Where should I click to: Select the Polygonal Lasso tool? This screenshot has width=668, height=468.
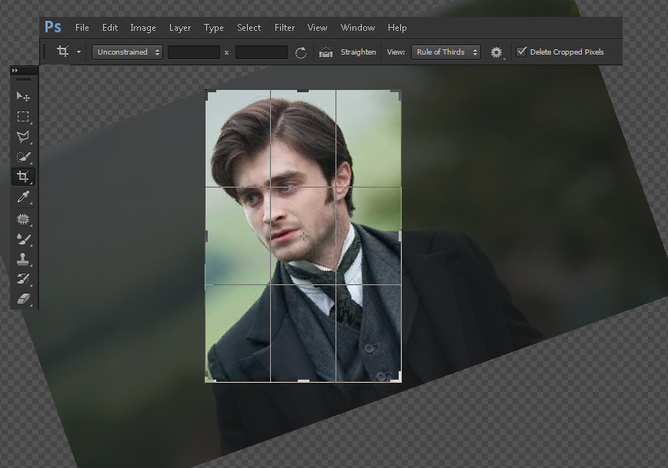pos(23,137)
